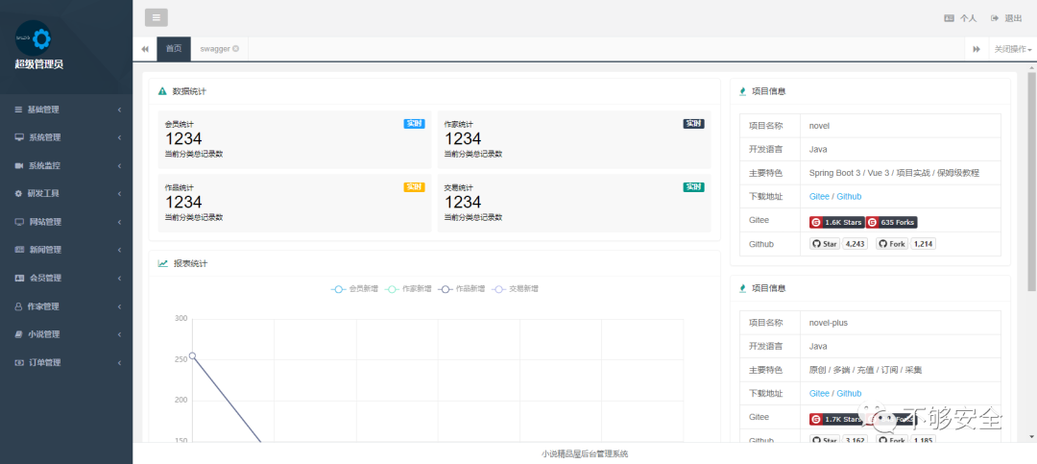Click the blue 实时 badge on 会员统计
1037x464 pixels.
[414, 124]
